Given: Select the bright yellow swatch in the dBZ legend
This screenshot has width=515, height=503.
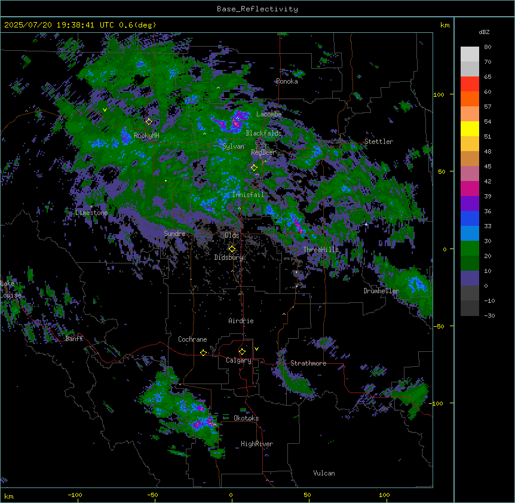Looking at the screenshot, I should click(x=470, y=128).
